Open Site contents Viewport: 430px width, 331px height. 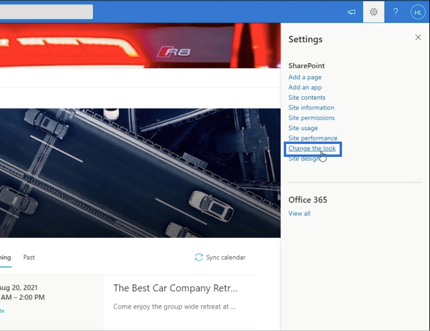307,97
